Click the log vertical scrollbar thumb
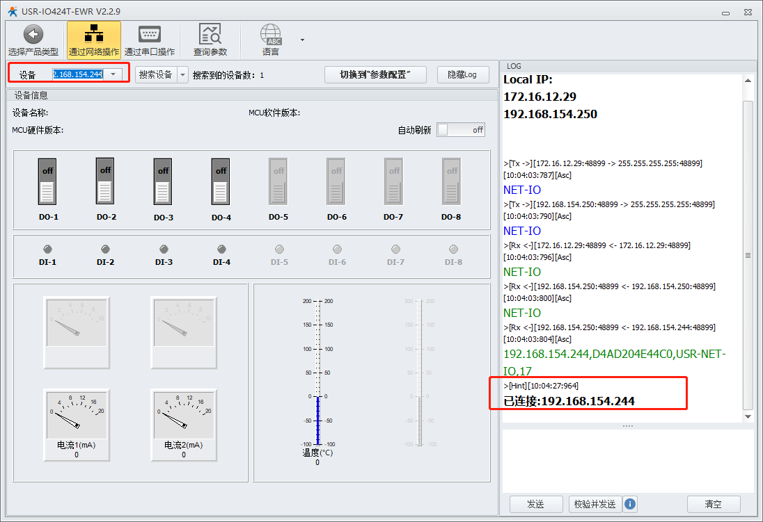The image size is (763, 522). [748, 256]
